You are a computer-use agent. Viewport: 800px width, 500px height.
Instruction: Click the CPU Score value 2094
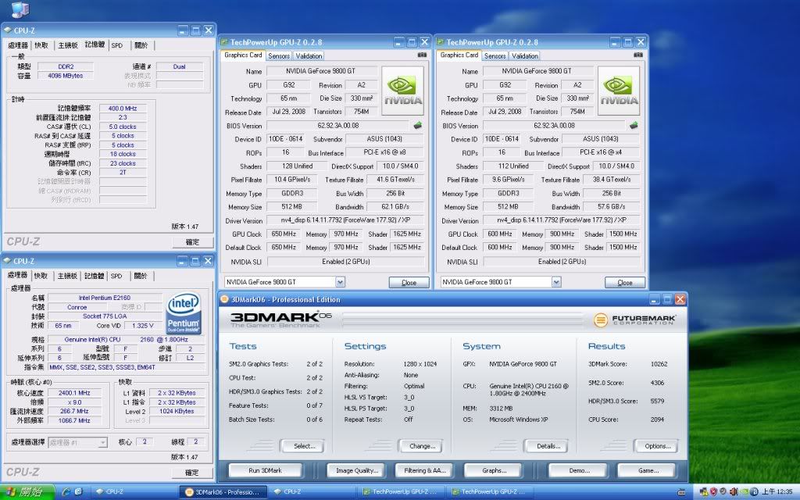657,420
